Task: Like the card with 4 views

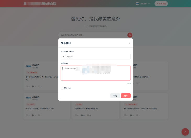Action: pyautogui.click(x=27, y=86)
